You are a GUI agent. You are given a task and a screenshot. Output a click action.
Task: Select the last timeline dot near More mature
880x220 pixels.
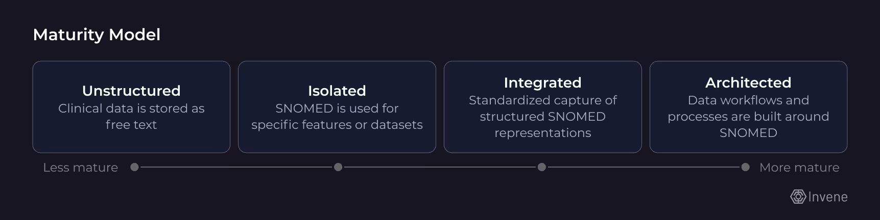[746, 167]
